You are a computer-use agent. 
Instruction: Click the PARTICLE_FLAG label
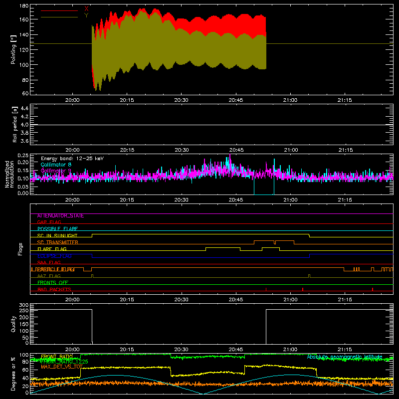[56, 269]
